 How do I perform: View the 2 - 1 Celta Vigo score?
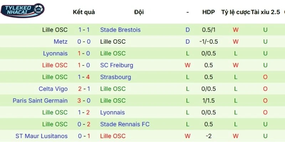click(x=84, y=89)
